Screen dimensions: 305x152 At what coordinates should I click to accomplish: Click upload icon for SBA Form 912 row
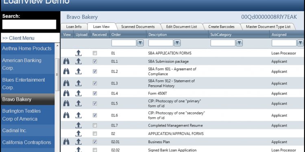tap(78, 83)
